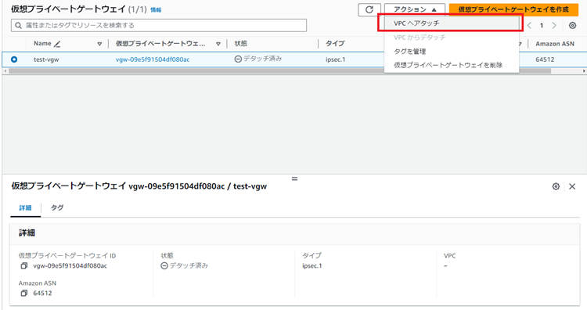Image resolution: width=587 pixels, height=310 pixels.
Task: Refresh the virtual private gateway list
Action: point(369,9)
